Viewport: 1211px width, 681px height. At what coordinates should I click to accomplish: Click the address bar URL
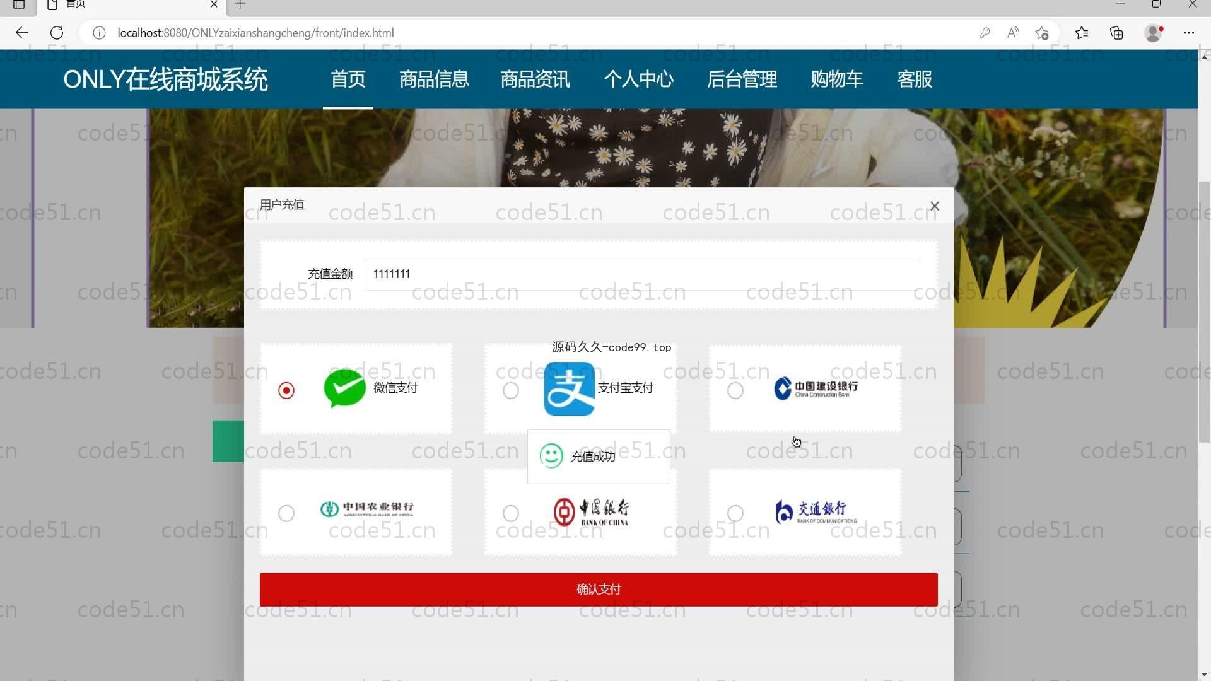(x=255, y=33)
